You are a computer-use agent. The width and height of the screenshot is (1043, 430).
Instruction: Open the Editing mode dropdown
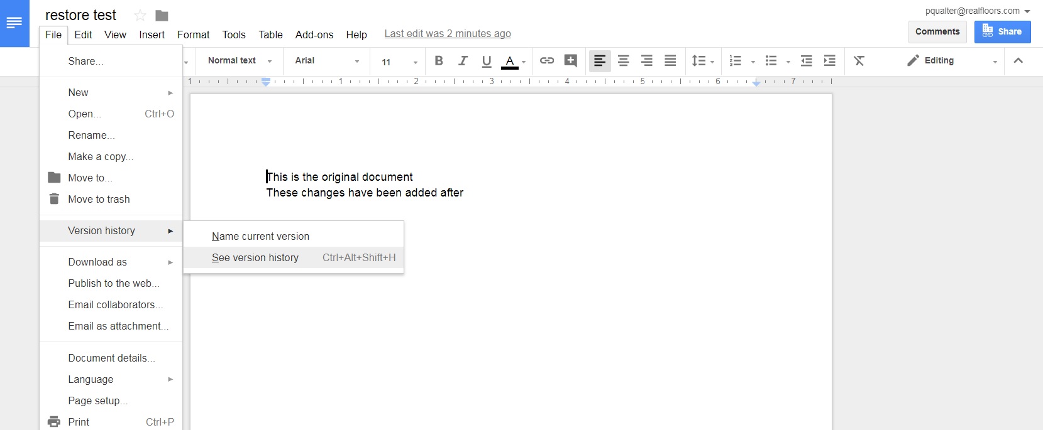(952, 61)
